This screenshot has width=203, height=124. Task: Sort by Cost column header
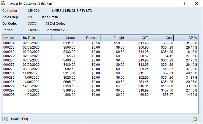point(161,38)
